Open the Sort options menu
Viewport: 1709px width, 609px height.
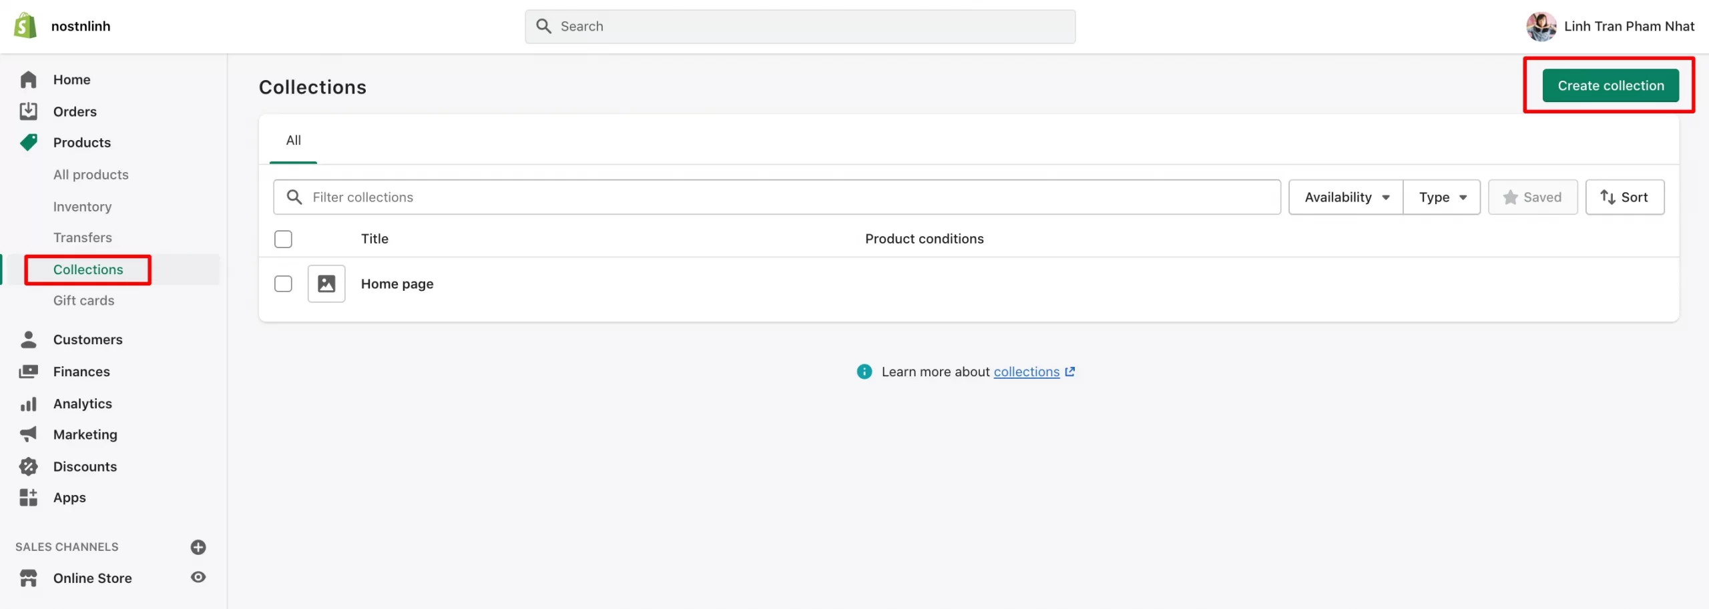click(1624, 197)
